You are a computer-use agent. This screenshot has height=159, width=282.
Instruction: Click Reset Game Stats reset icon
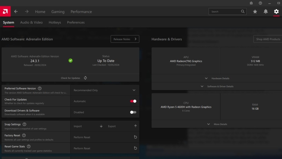point(135,148)
